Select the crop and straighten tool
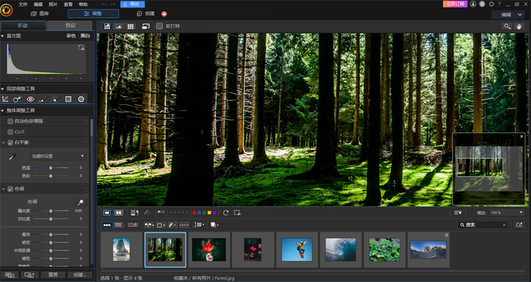Viewport: 531px width, 282px height. coord(5,99)
